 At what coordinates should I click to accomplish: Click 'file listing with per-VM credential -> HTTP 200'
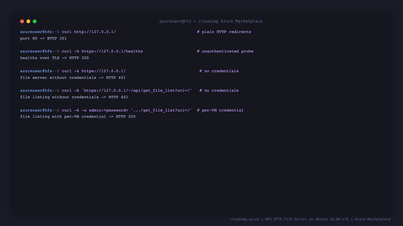pos(78,116)
